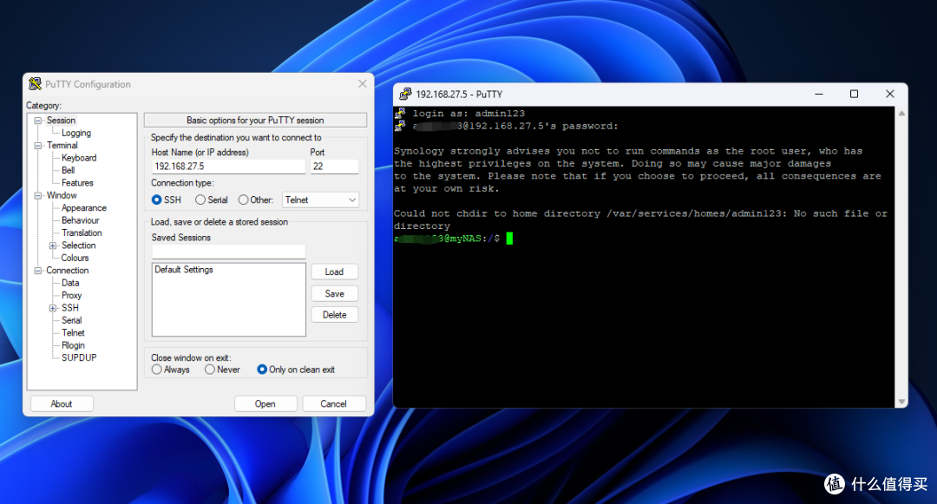This screenshot has width=937, height=504.
Task: Click the green cursor in the terminal
Action: [x=509, y=239]
